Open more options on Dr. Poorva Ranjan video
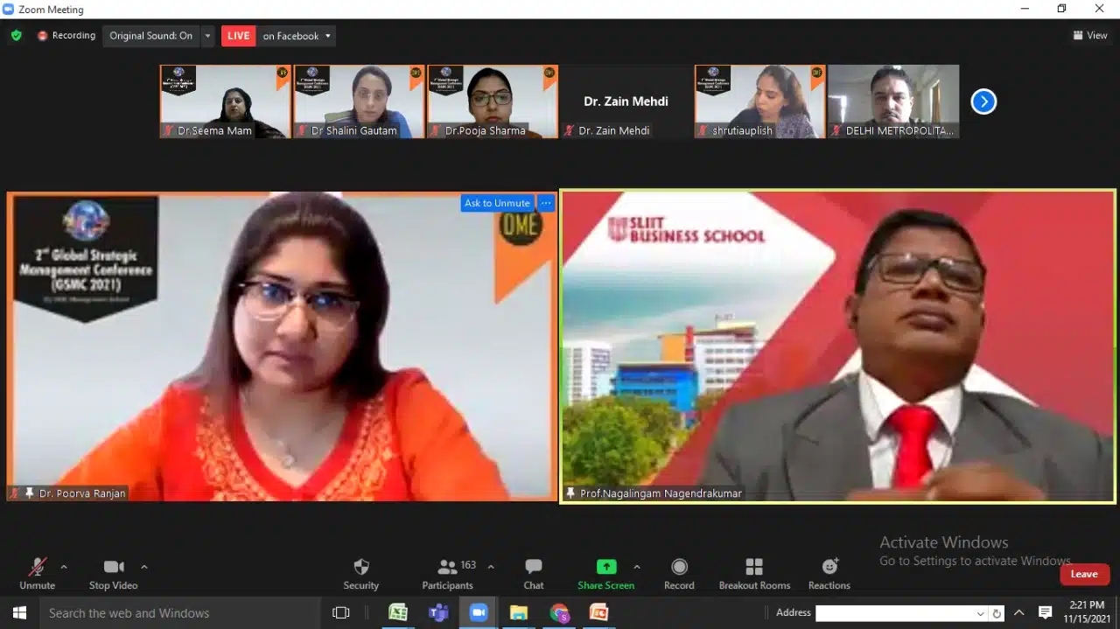 [x=546, y=203]
